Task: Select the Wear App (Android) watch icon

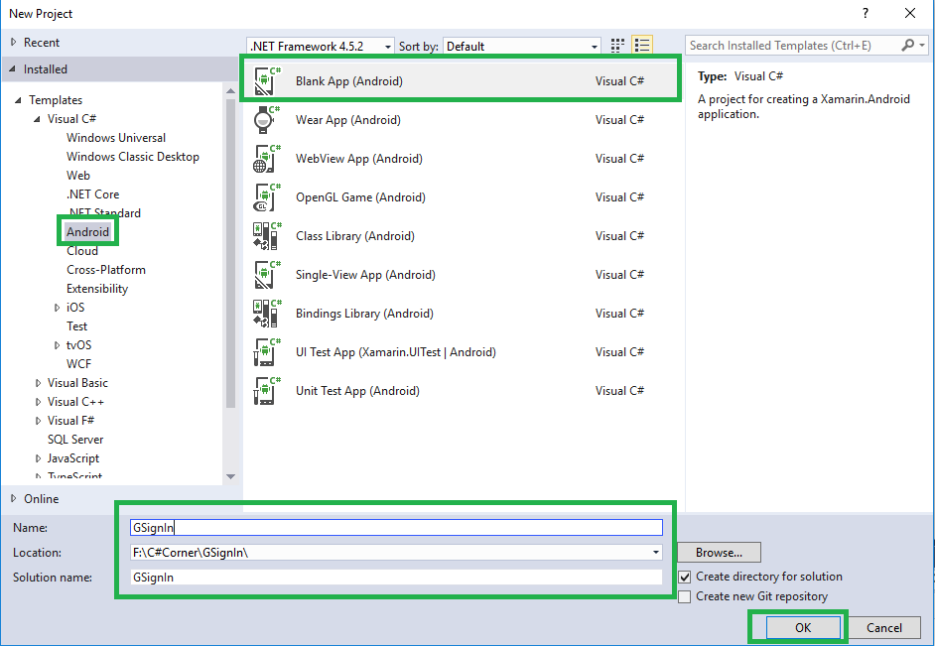Action: 267,120
